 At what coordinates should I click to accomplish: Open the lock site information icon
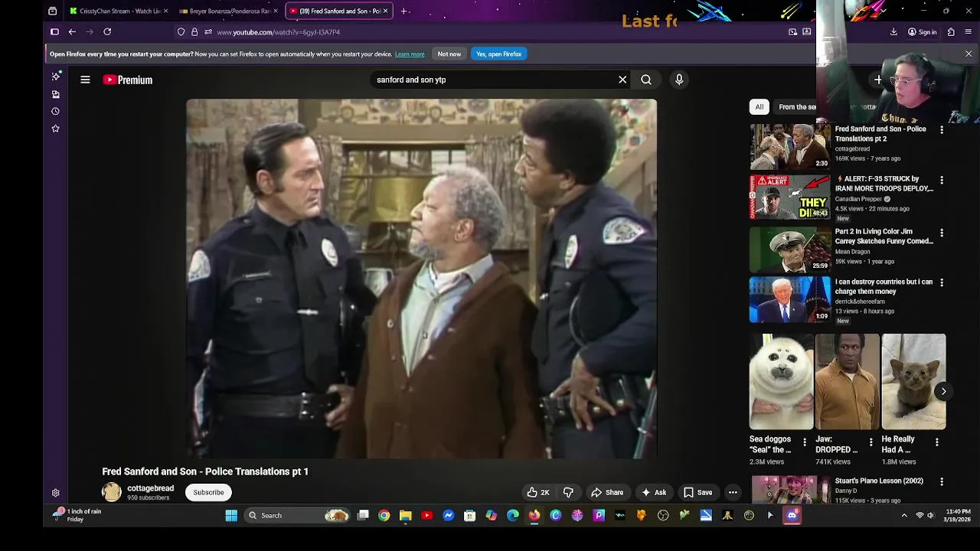coord(194,32)
